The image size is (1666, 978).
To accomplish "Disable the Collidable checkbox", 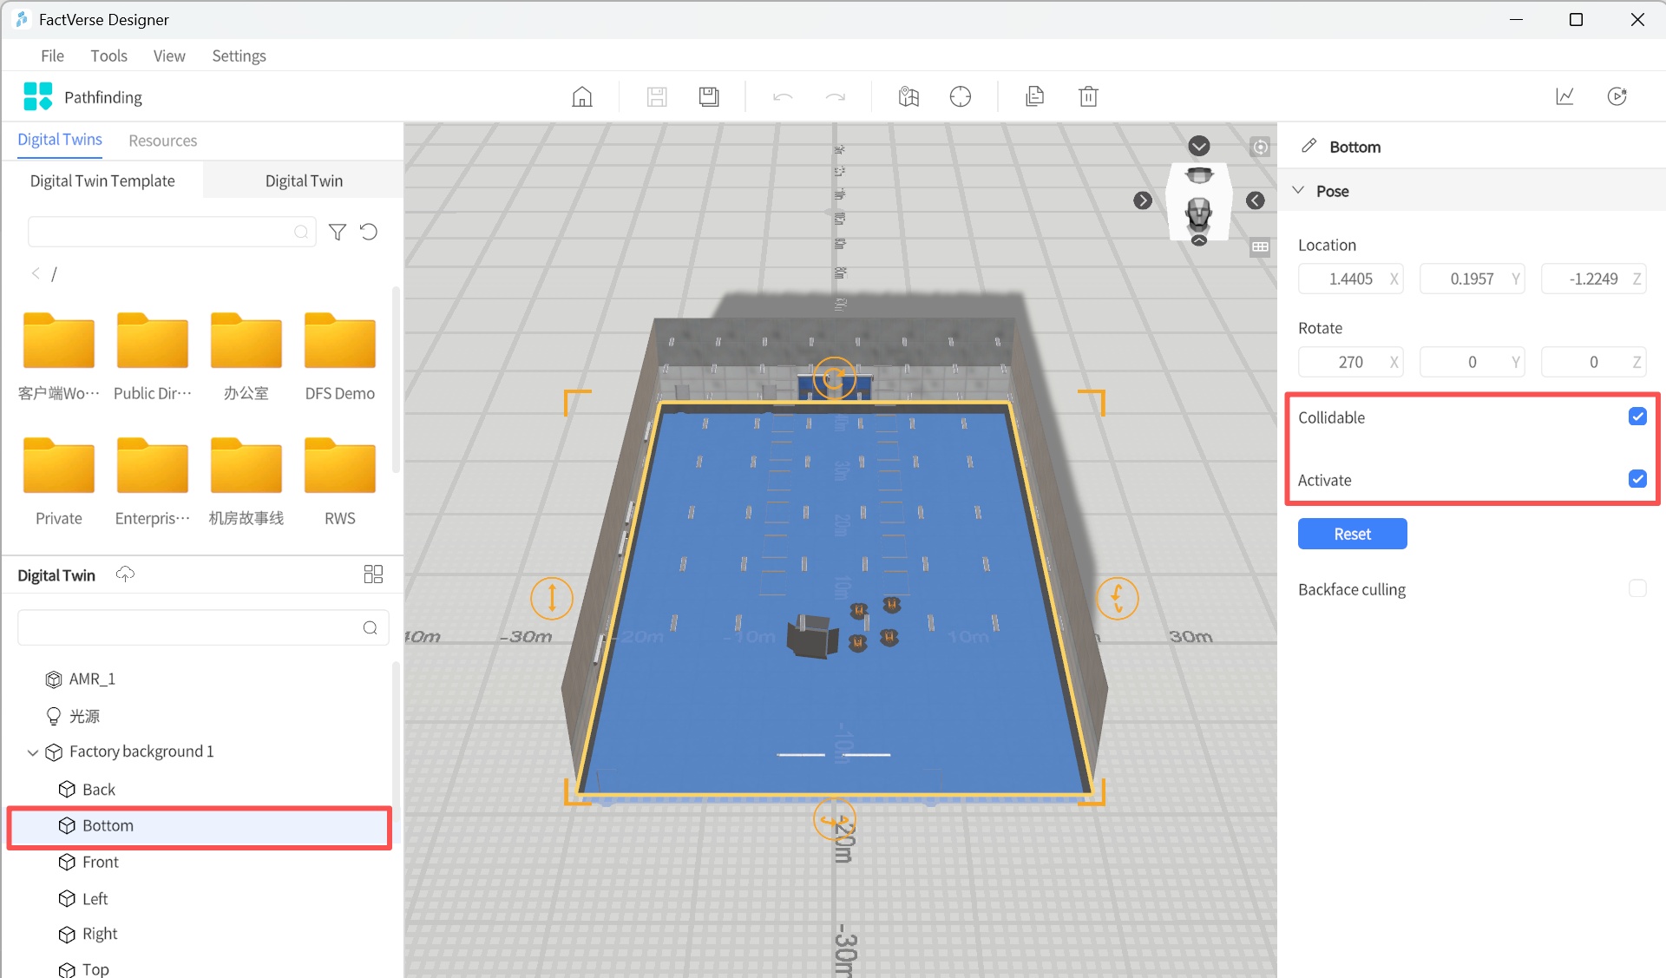I will (x=1637, y=417).
